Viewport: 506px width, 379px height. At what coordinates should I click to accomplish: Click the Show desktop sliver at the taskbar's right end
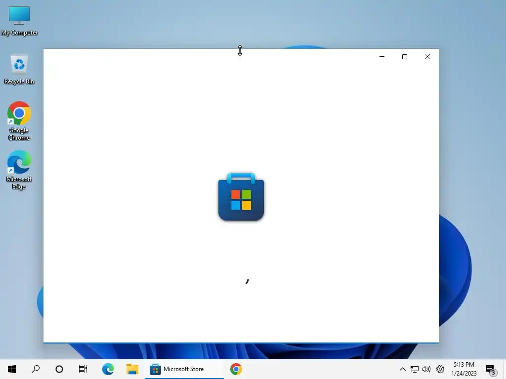click(505, 369)
